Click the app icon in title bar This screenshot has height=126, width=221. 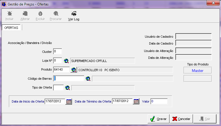(4, 4)
